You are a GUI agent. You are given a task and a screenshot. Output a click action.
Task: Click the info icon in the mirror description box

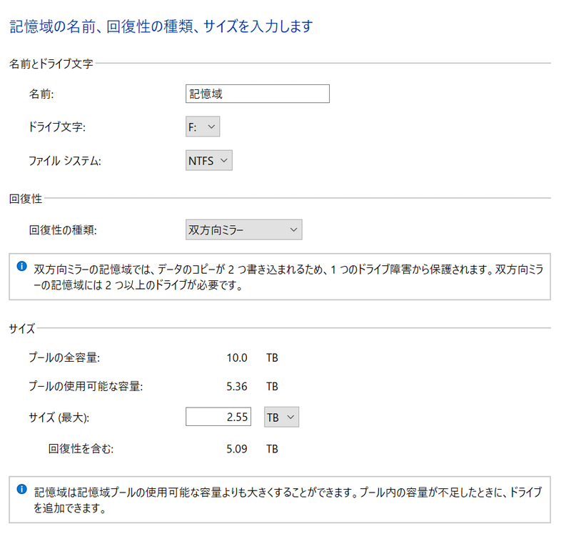click(x=22, y=266)
